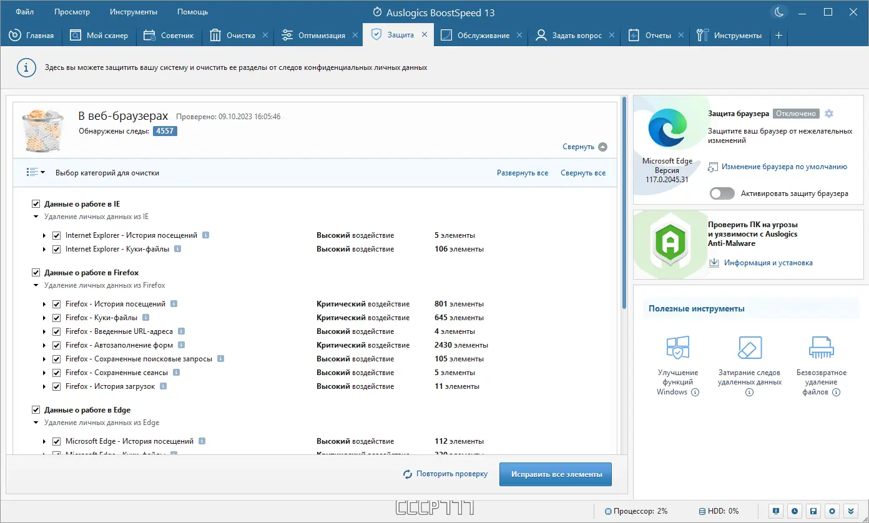Viewport: 869px width, 523px height.
Task: Open the deleted data traces wiping tool icon
Action: point(750,348)
